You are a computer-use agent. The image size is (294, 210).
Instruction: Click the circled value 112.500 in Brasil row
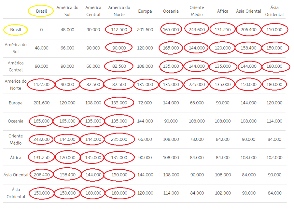(119, 29)
